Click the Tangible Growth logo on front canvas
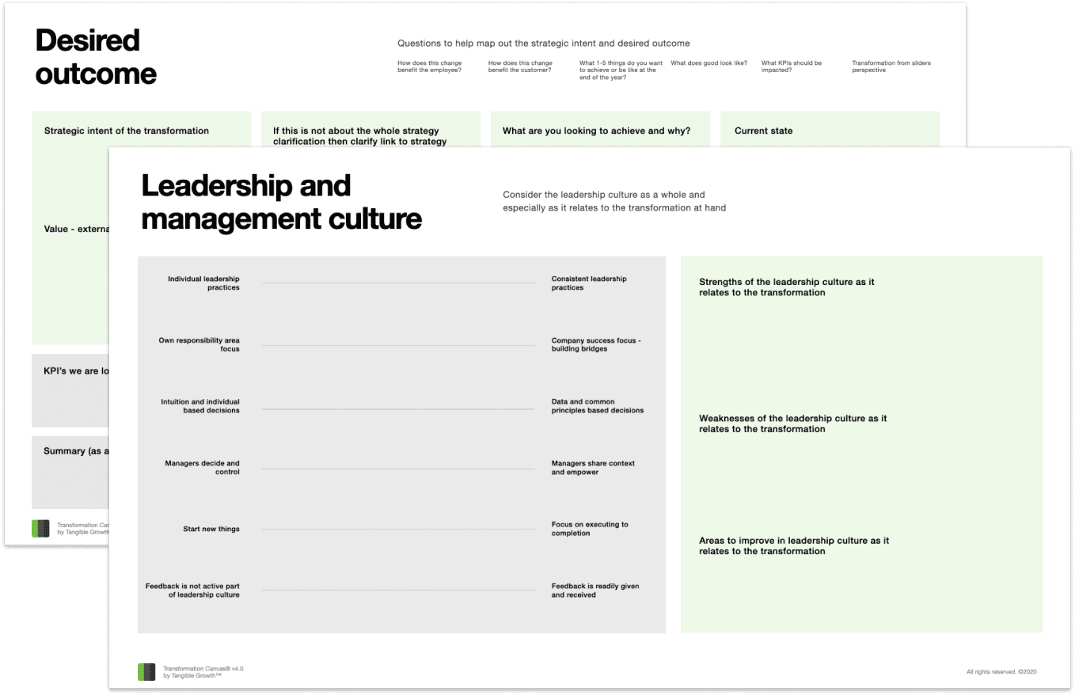 pyautogui.click(x=146, y=671)
